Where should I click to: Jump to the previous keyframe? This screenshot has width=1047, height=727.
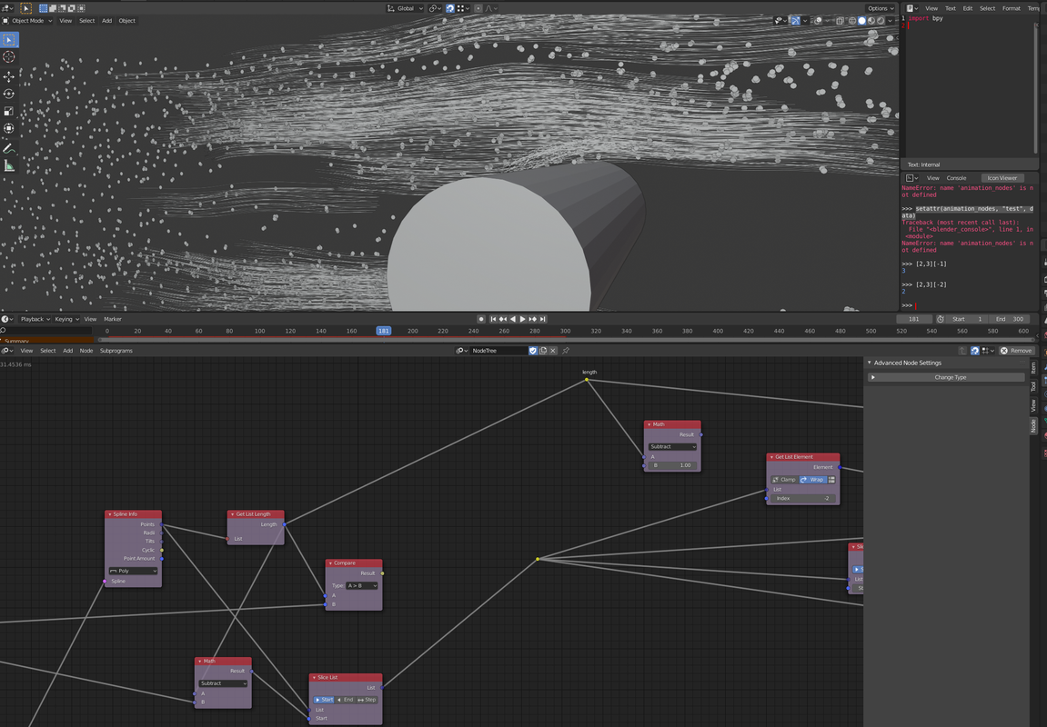503,319
